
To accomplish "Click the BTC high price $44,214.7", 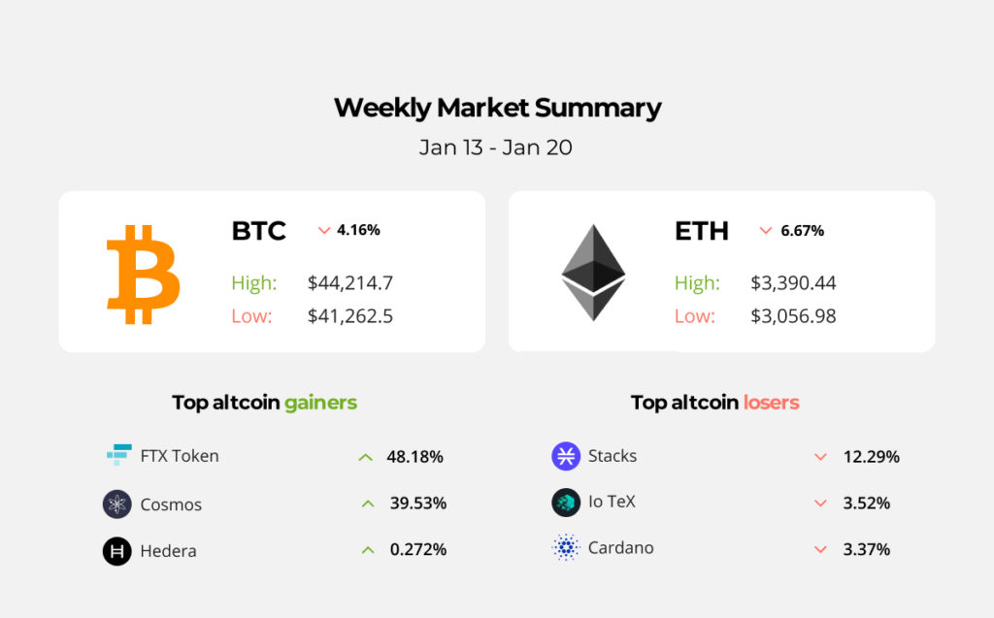I will [350, 283].
